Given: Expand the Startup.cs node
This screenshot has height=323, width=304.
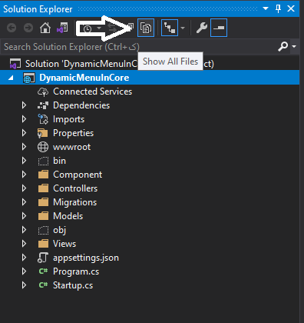Looking at the screenshot, I should tap(24, 285).
